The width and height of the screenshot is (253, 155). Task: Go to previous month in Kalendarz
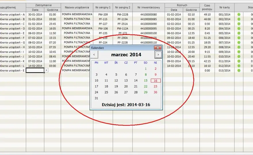pyautogui.click(x=94, y=55)
